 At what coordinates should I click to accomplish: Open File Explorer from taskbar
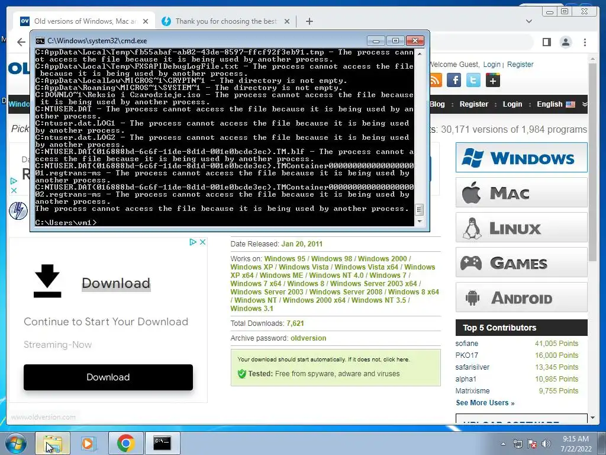(53, 443)
